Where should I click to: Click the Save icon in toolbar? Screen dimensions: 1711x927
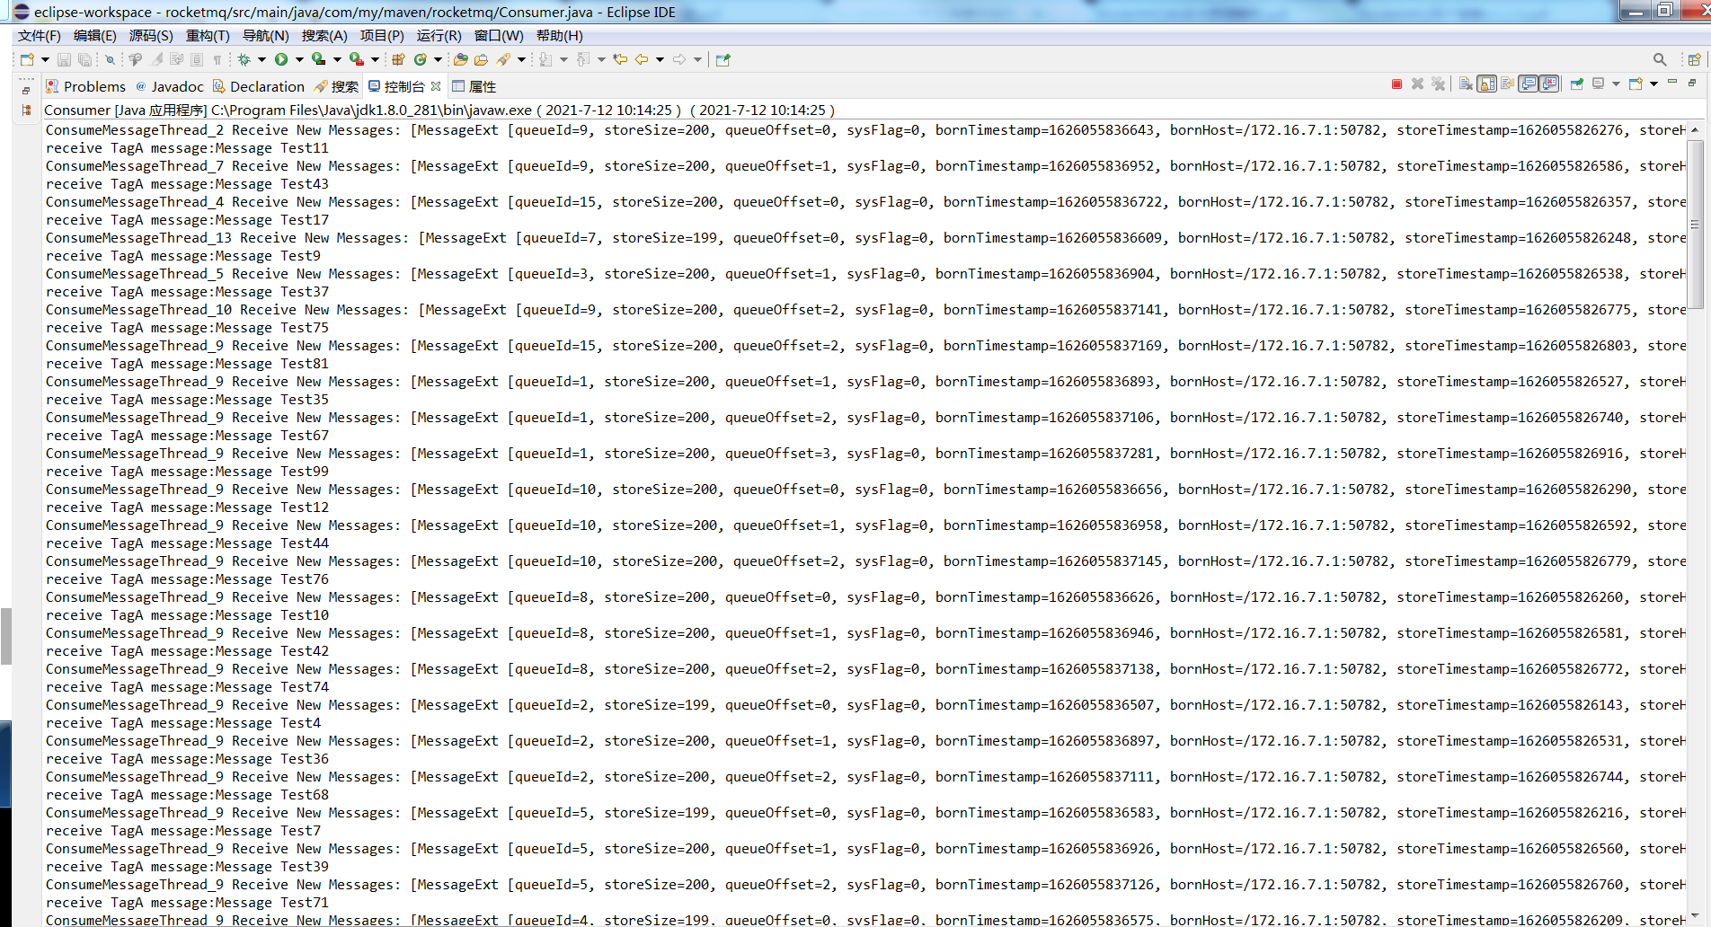(x=64, y=59)
